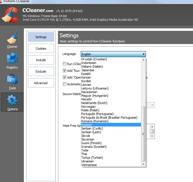This screenshot has width=193, height=182.
Task: Switch to the Cookies tab
Action: tap(41, 49)
